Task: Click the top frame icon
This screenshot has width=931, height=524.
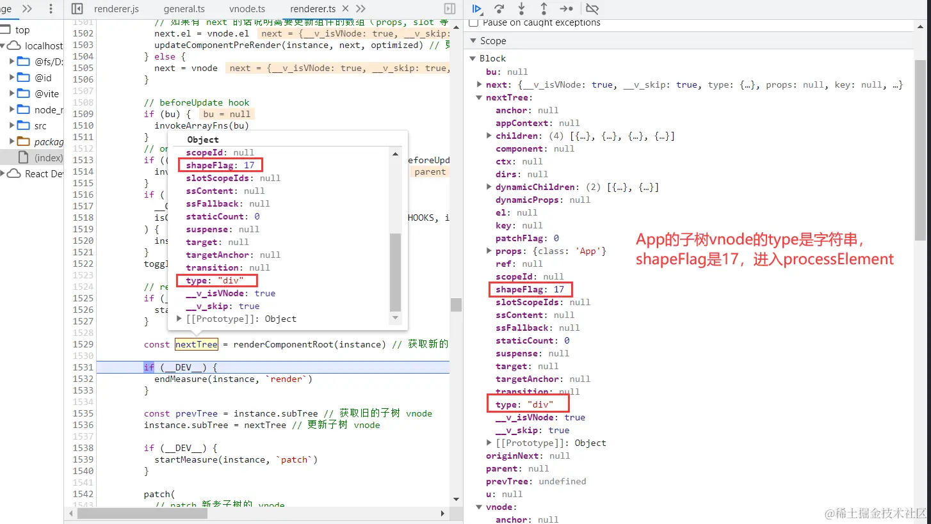Action: point(6,30)
